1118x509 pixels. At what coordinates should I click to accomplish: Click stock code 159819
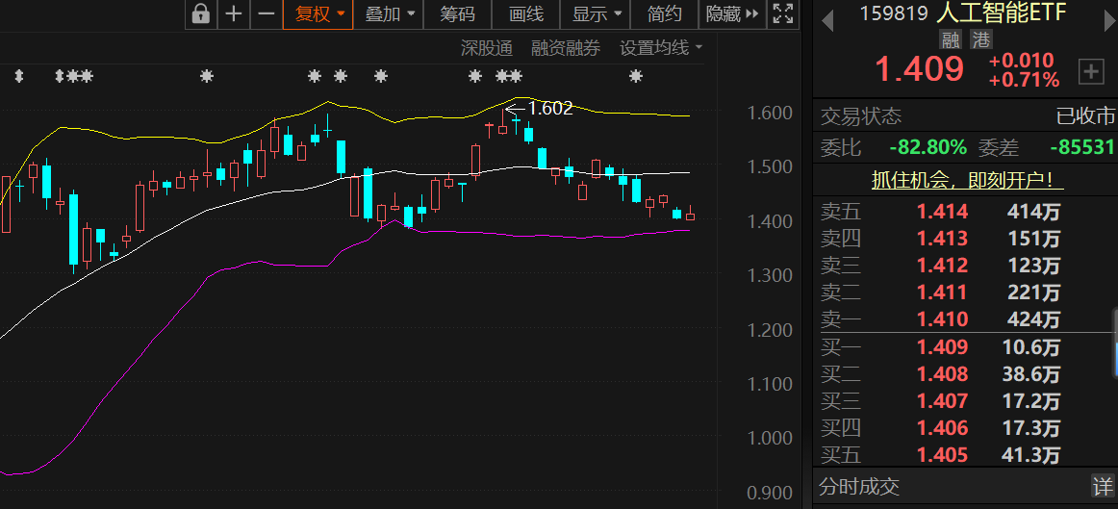894,13
